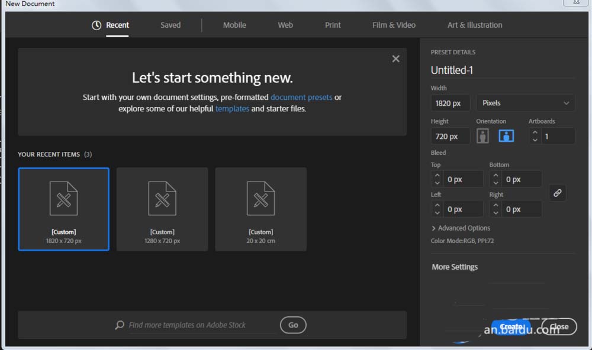Click the 'YOUR RECENT ITEMS' heading
This screenshot has width=592, height=350.
pos(49,155)
